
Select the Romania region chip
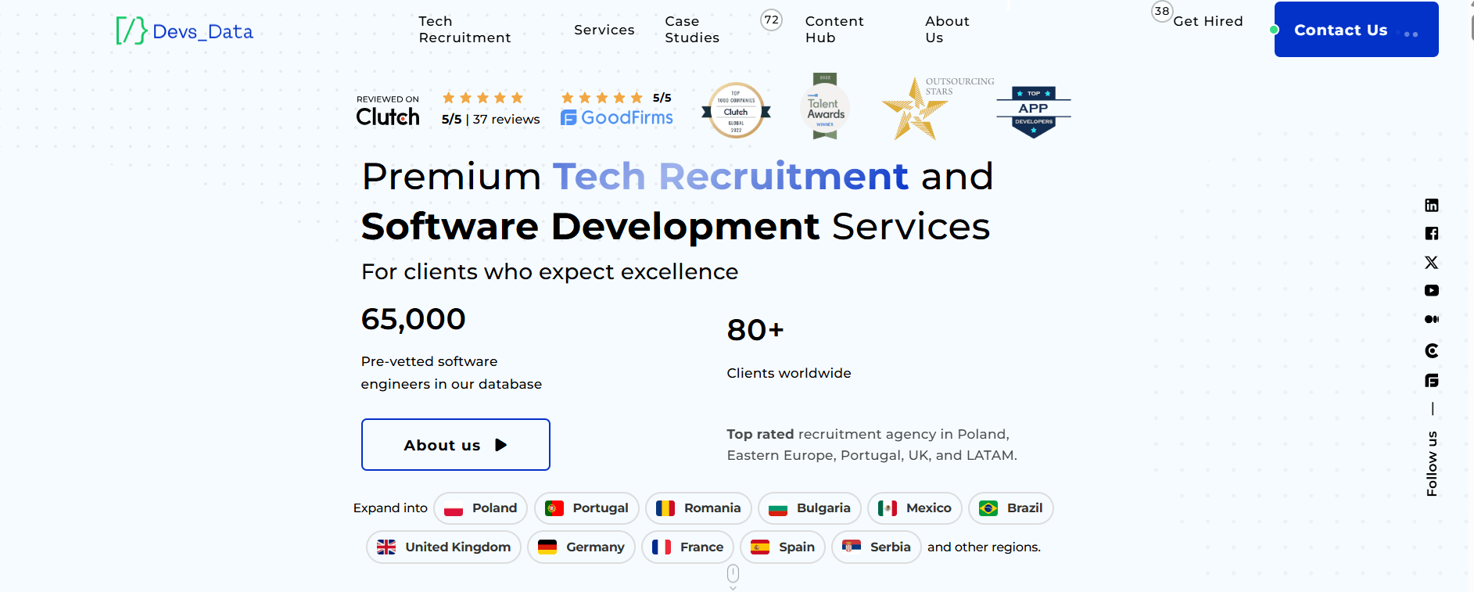pyautogui.click(x=698, y=508)
